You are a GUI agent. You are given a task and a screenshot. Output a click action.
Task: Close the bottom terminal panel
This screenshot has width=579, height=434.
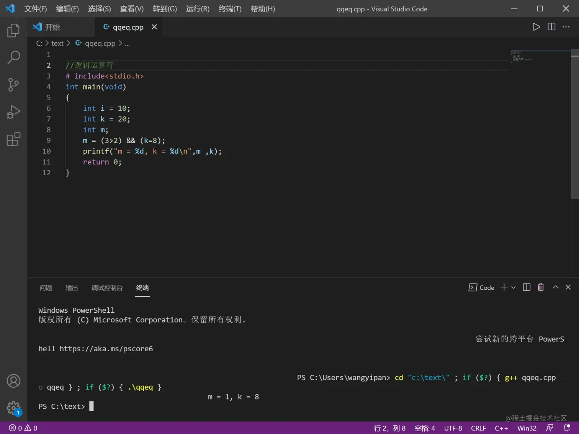(568, 287)
